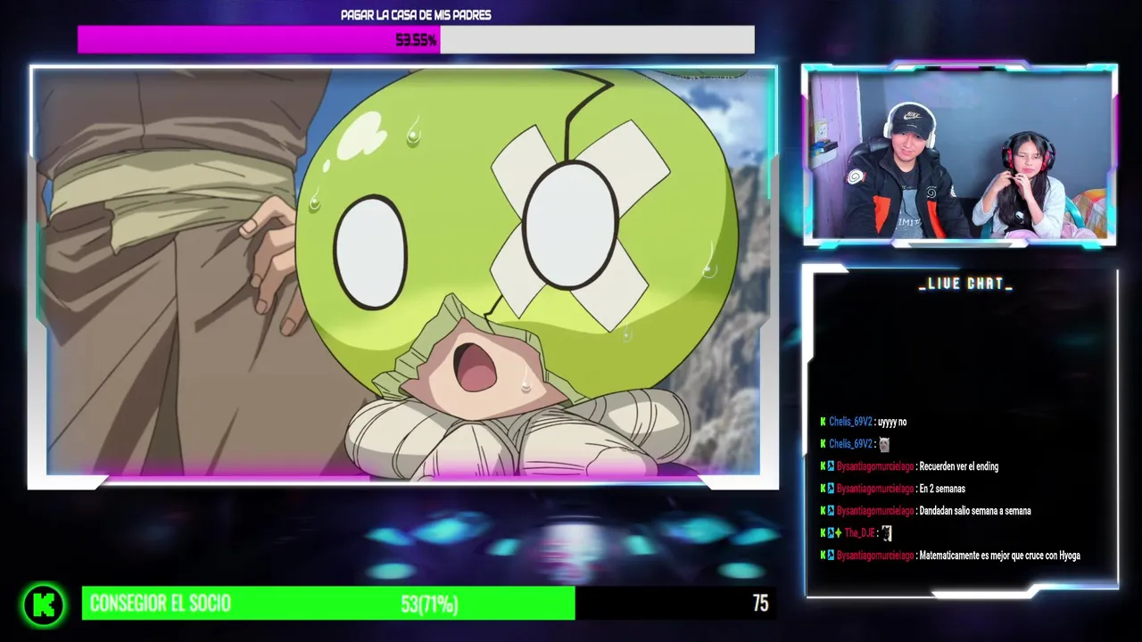Open The_DJE username in live chat
Image resolution: width=1142 pixels, height=642 pixels.
[x=860, y=533]
